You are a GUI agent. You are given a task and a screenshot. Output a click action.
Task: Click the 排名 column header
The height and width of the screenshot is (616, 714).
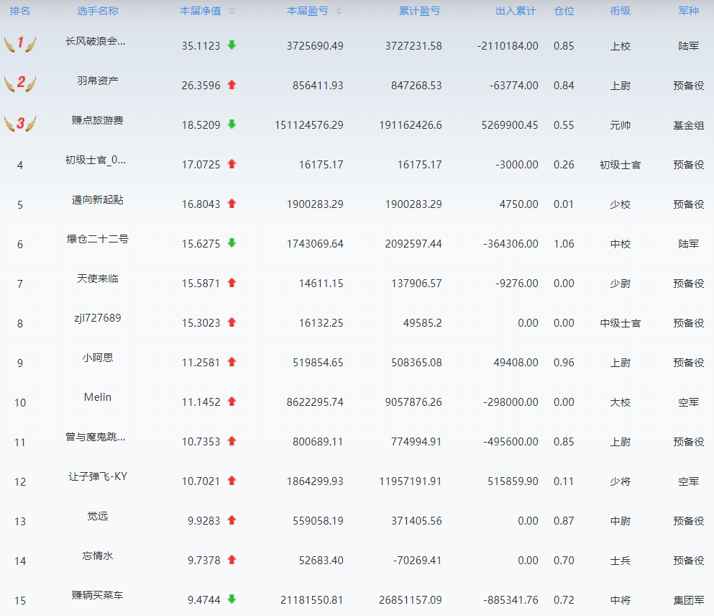[x=20, y=11]
